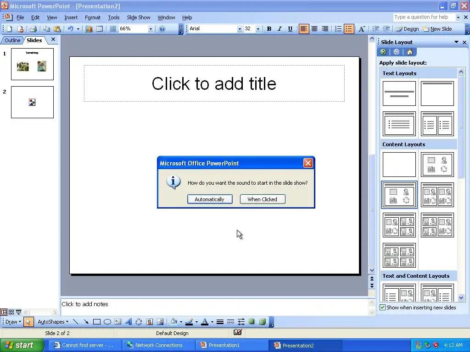Viewport: 470px width, 352px height.
Task: Open the Zoom percentage dropdown
Action: [151, 29]
